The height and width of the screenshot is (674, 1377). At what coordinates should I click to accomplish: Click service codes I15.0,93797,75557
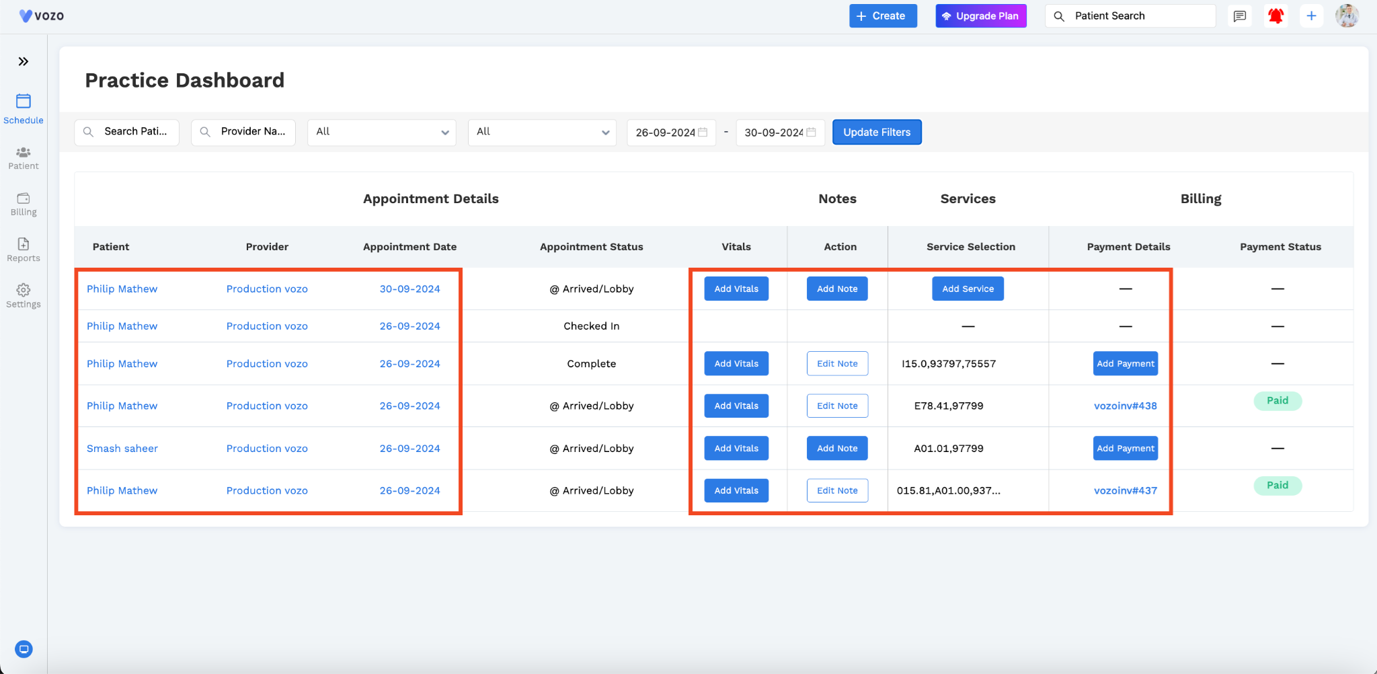(949, 363)
